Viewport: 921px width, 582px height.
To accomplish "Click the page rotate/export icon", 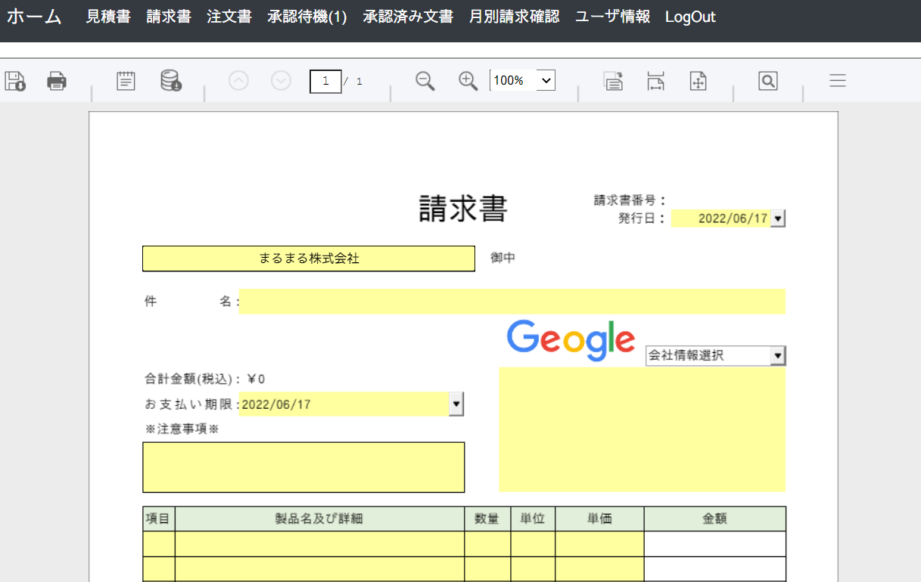I will point(613,81).
